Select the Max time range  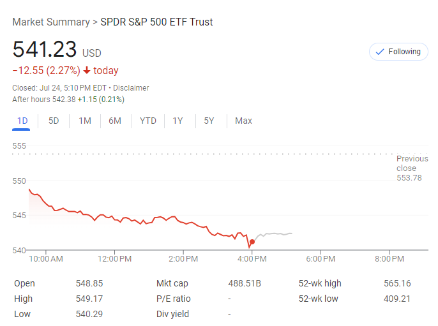[x=243, y=121]
